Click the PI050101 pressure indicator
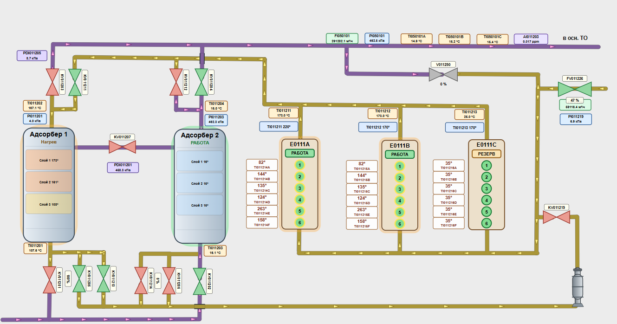The height and width of the screenshot is (324, 617). 377,38
